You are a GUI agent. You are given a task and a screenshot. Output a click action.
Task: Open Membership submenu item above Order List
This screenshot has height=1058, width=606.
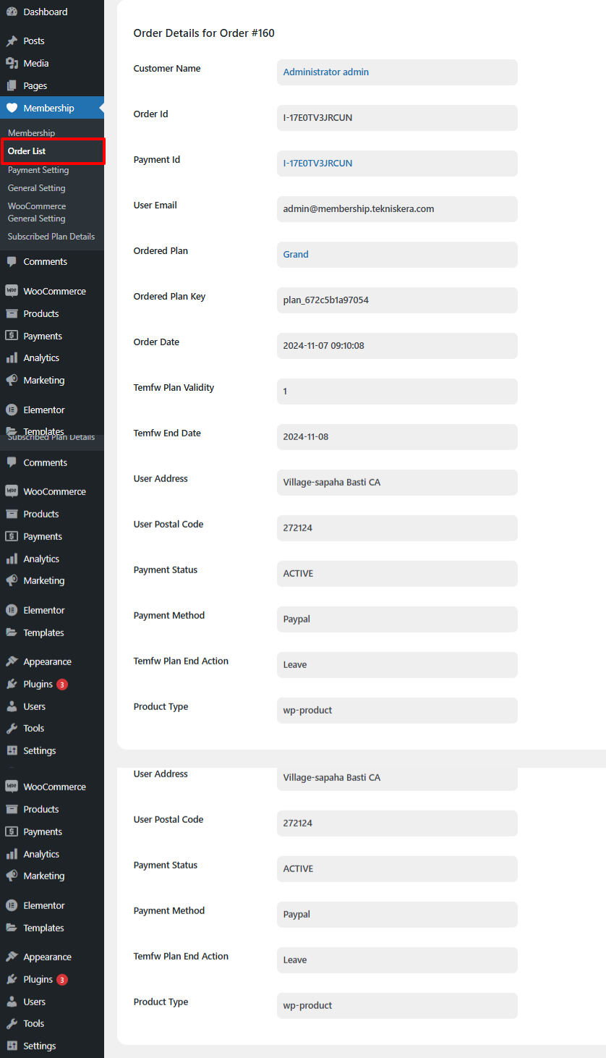pos(31,133)
